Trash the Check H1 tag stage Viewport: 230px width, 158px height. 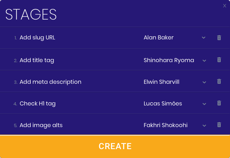(219, 103)
